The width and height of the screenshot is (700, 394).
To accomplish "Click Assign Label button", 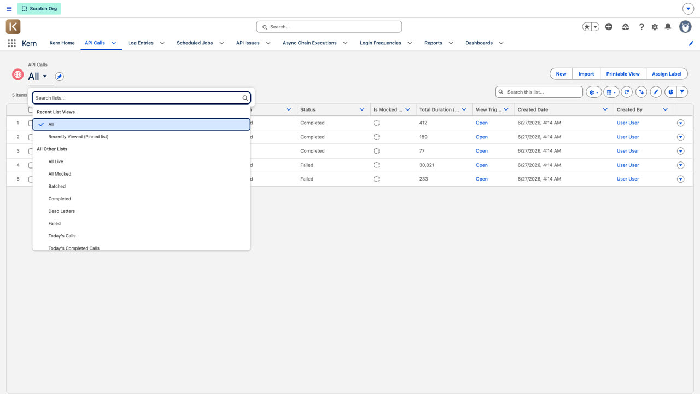I will 667,74.
